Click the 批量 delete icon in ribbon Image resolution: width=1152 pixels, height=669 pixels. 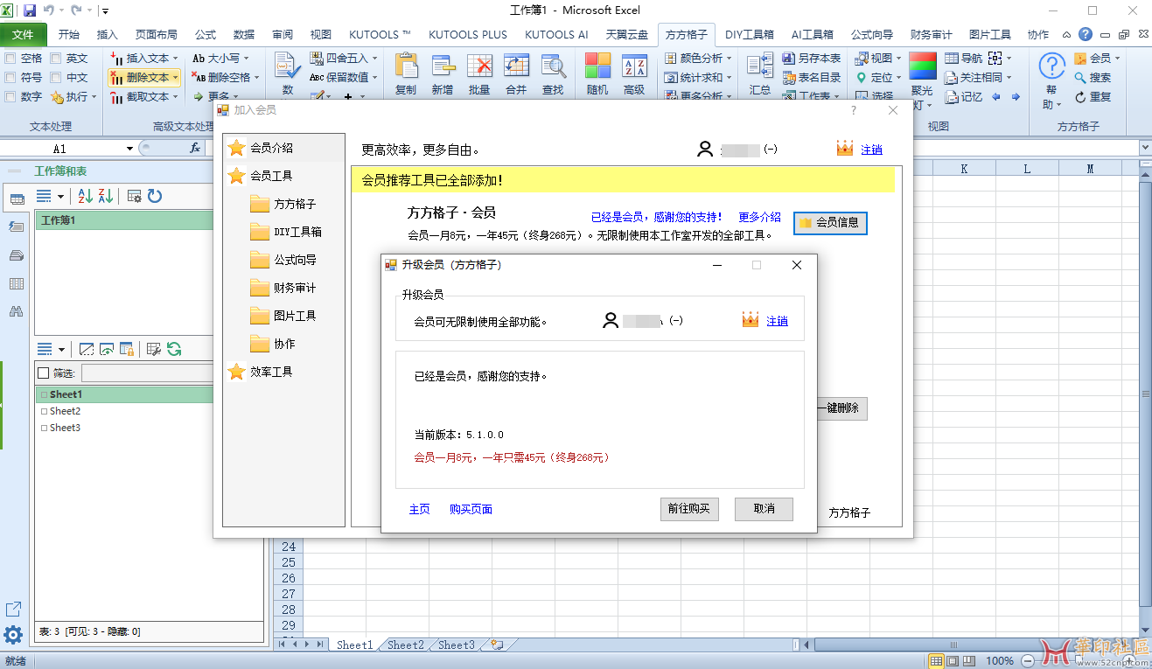click(x=479, y=66)
